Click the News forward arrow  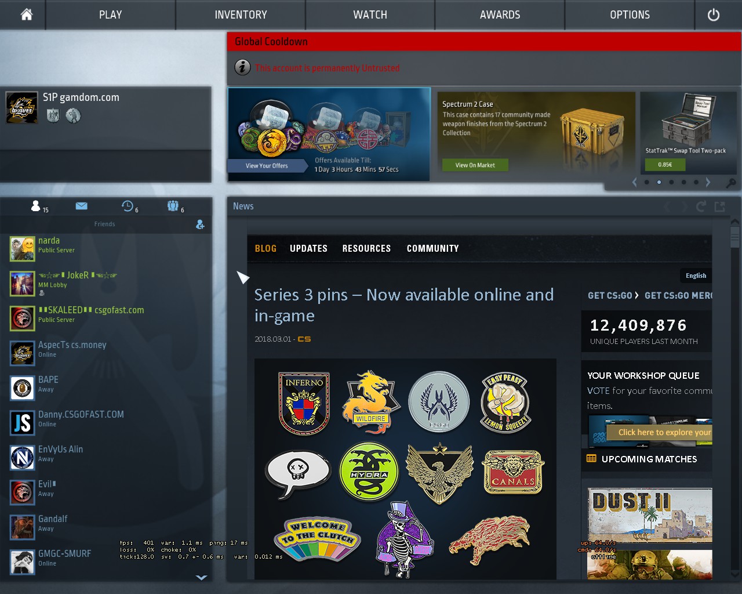(684, 207)
